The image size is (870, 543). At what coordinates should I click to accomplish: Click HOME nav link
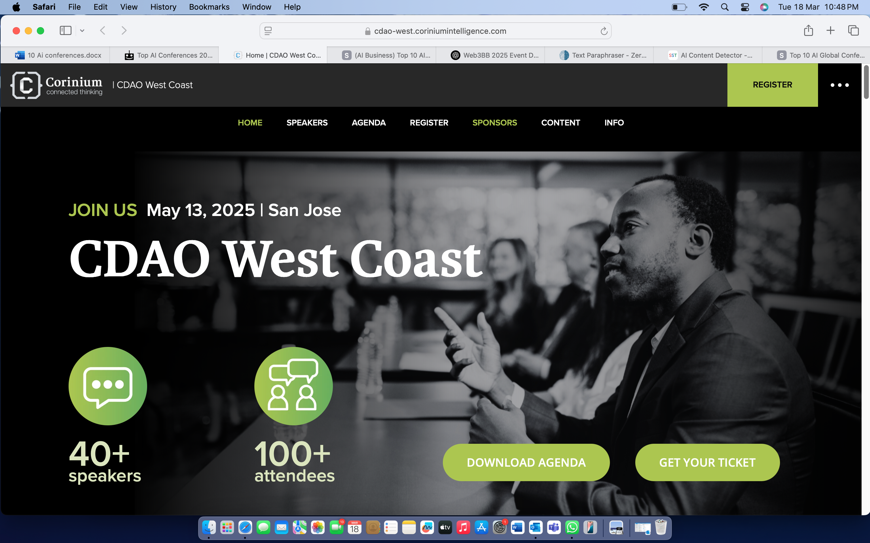pos(250,123)
